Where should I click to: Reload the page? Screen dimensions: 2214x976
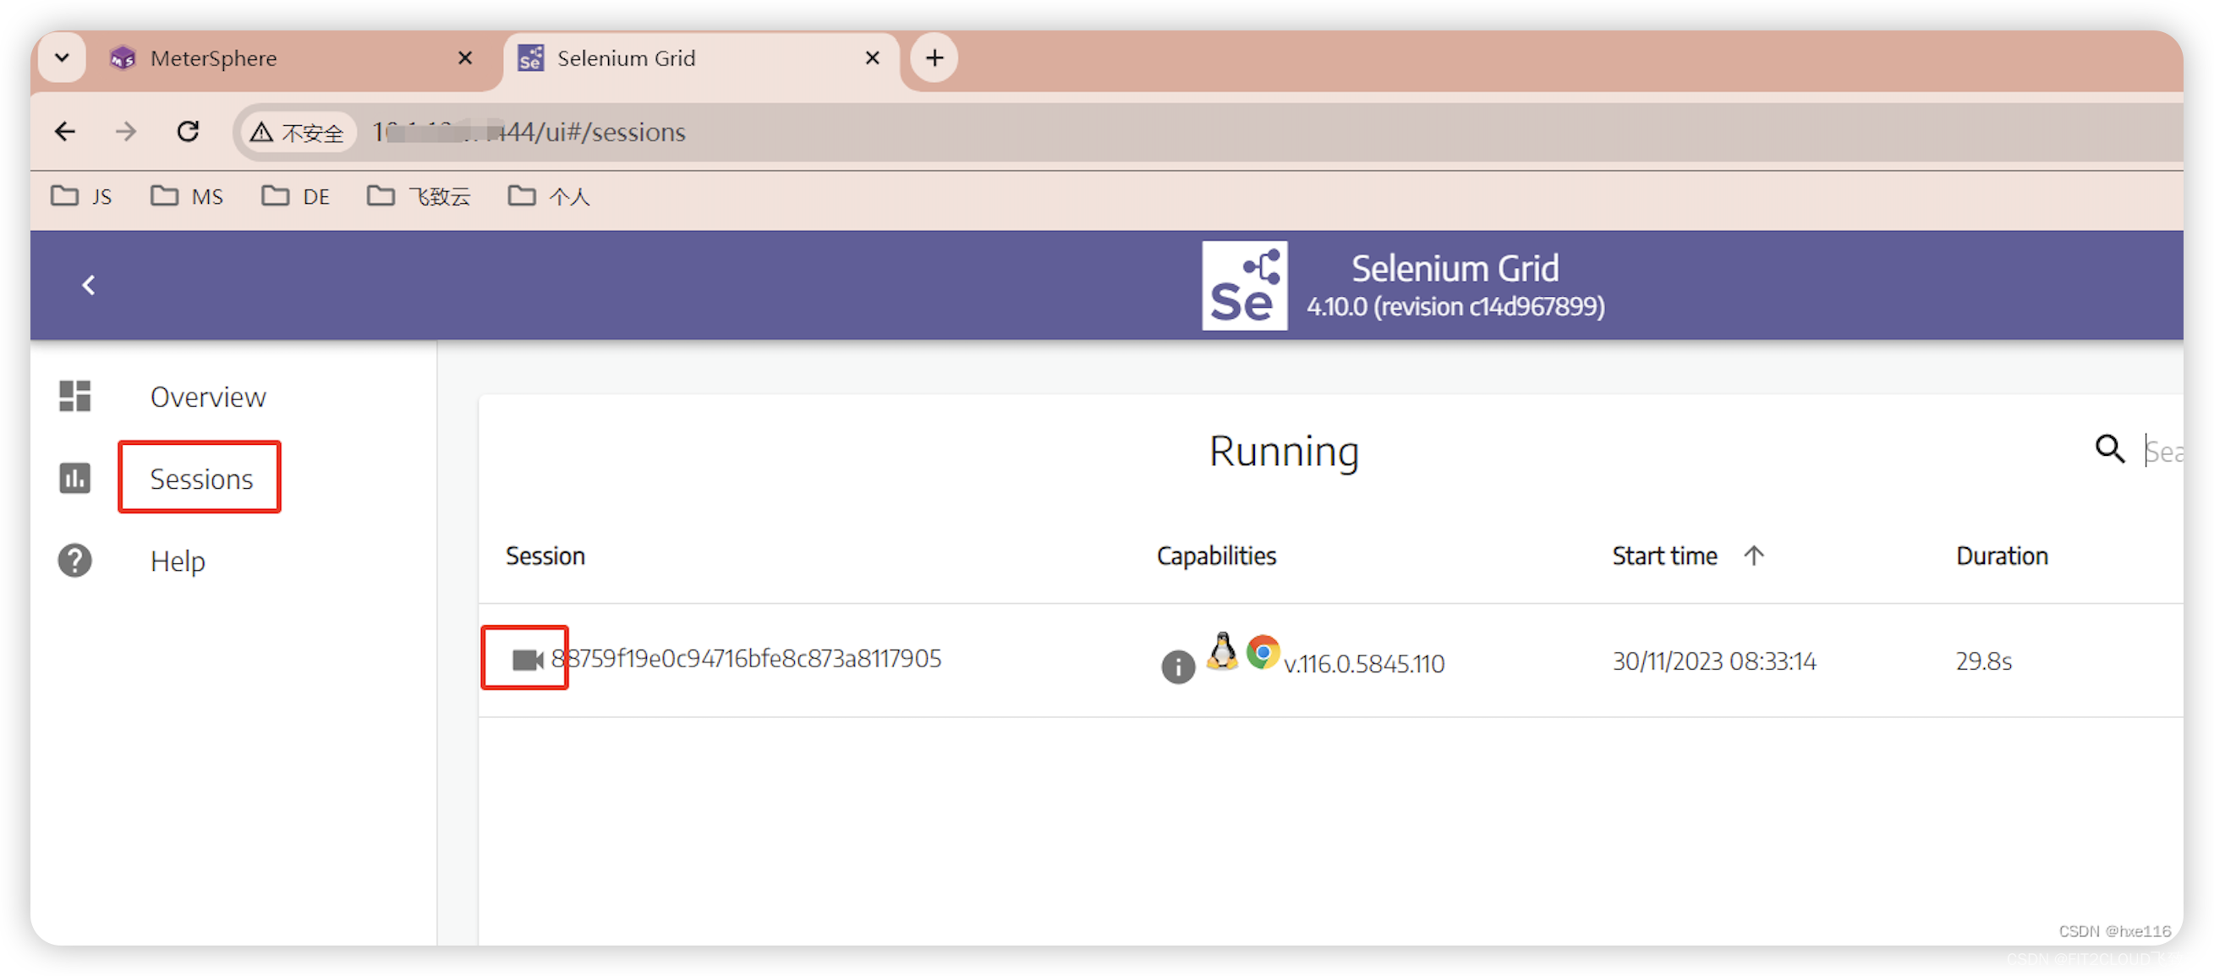(189, 132)
